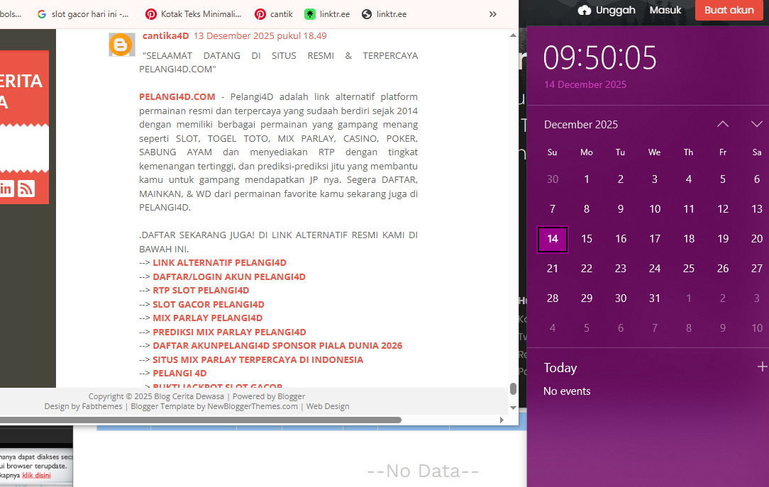The height and width of the screenshot is (487, 769).
Task: Open the Blogger link in footer
Action: coord(292,396)
